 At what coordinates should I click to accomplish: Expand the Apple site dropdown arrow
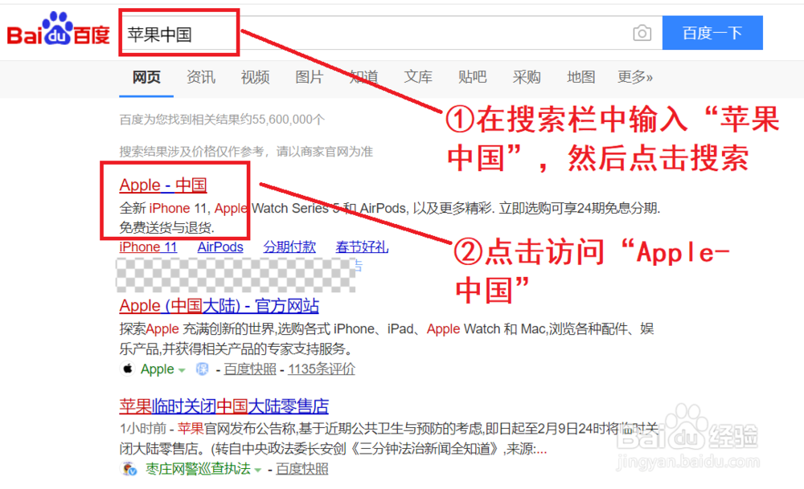181,369
